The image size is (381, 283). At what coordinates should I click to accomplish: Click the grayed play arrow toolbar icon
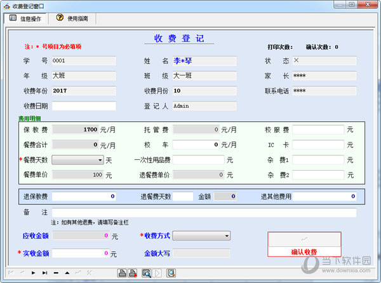click(157, 273)
